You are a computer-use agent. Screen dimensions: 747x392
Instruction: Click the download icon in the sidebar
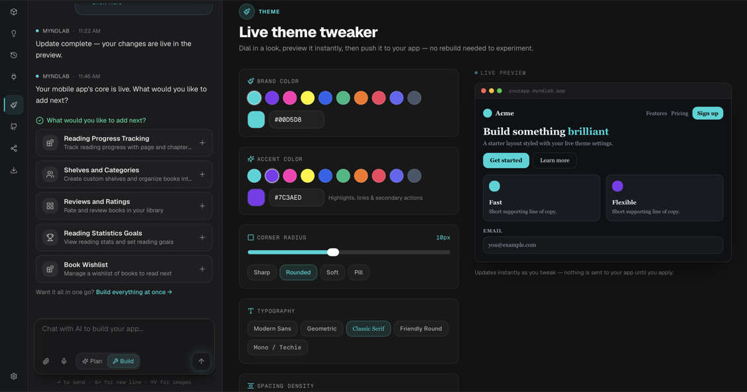14,170
